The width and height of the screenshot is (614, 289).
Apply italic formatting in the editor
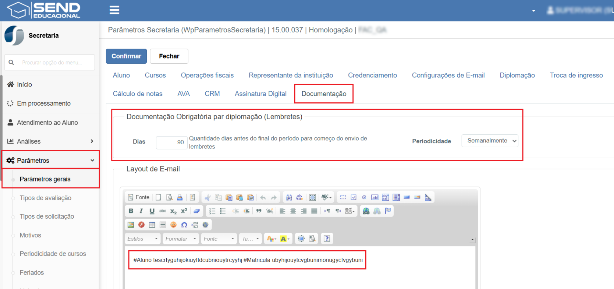[141, 211]
